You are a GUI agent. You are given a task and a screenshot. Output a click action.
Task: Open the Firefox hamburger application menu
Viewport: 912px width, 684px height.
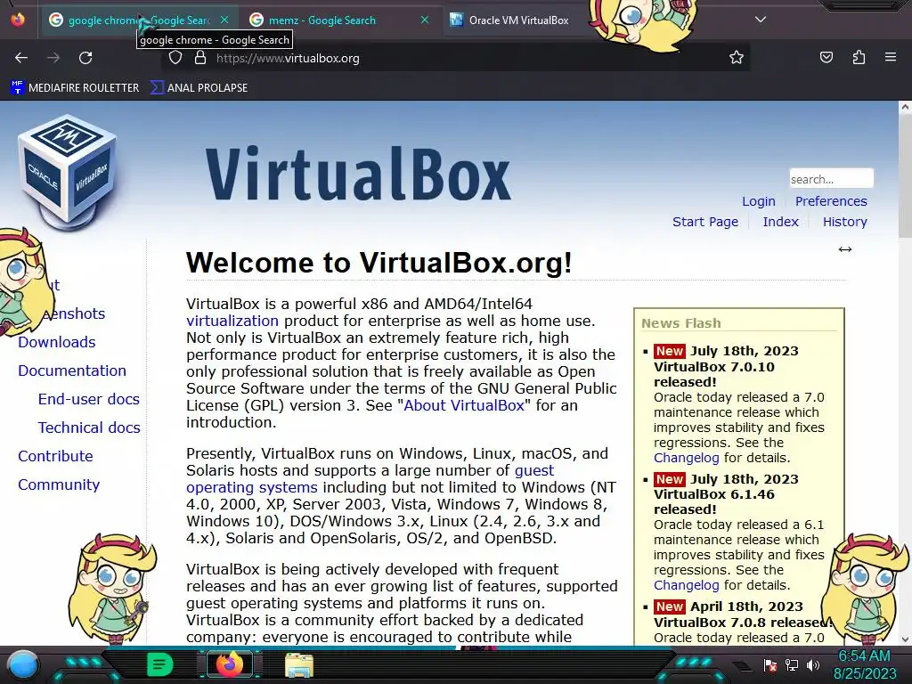click(x=891, y=57)
